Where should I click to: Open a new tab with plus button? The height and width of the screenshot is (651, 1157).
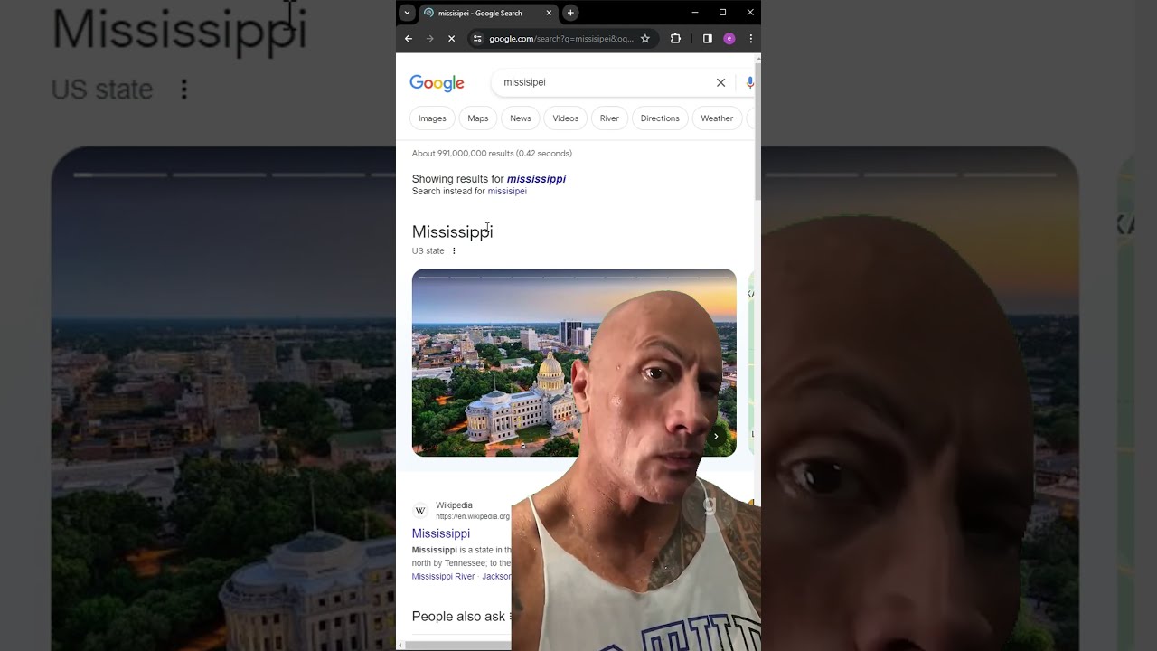pyautogui.click(x=570, y=13)
